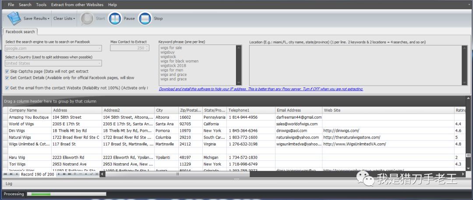The image size is (473, 200).
Task: Click the horizontal scrollbar thumb
Action: 178,174
